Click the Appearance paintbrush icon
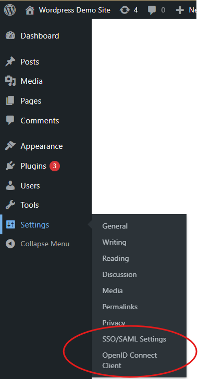This screenshot has width=198, height=379. point(10,146)
